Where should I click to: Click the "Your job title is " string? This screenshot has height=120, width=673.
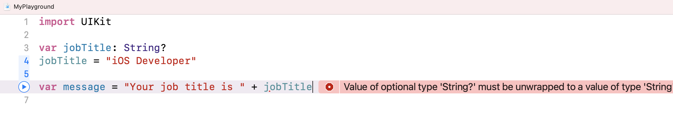tap(184, 87)
